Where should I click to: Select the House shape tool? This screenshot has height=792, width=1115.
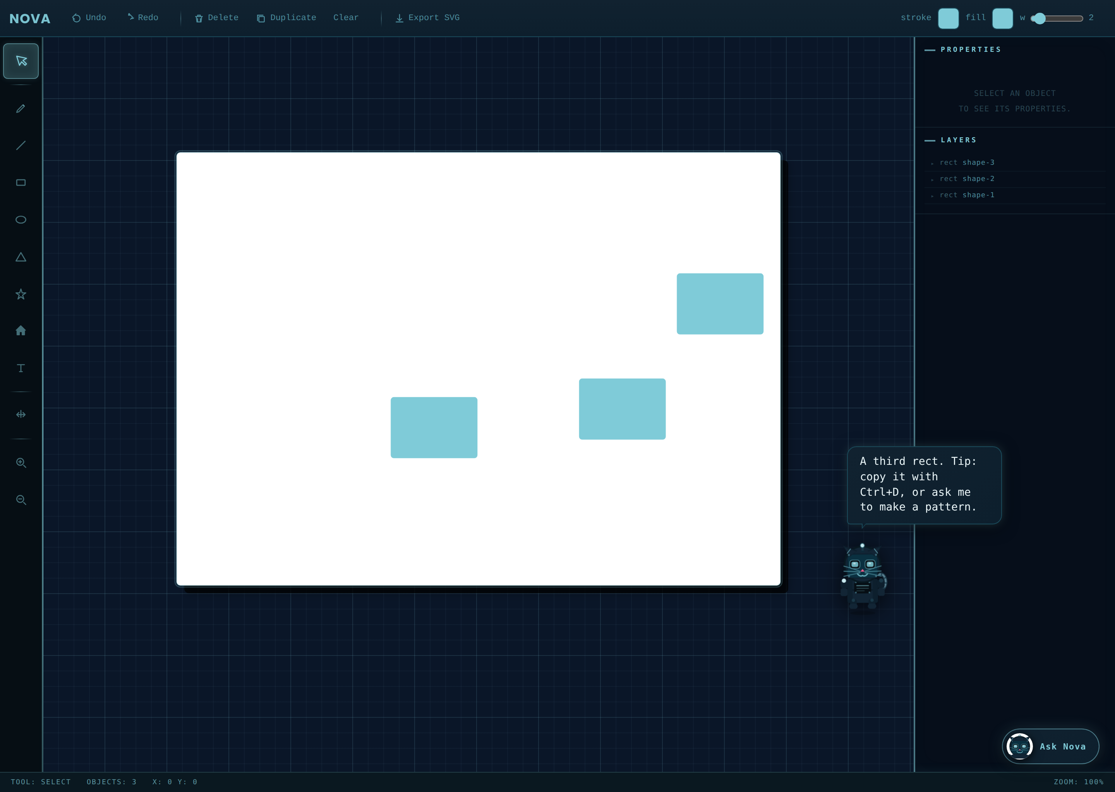(x=21, y=331)
